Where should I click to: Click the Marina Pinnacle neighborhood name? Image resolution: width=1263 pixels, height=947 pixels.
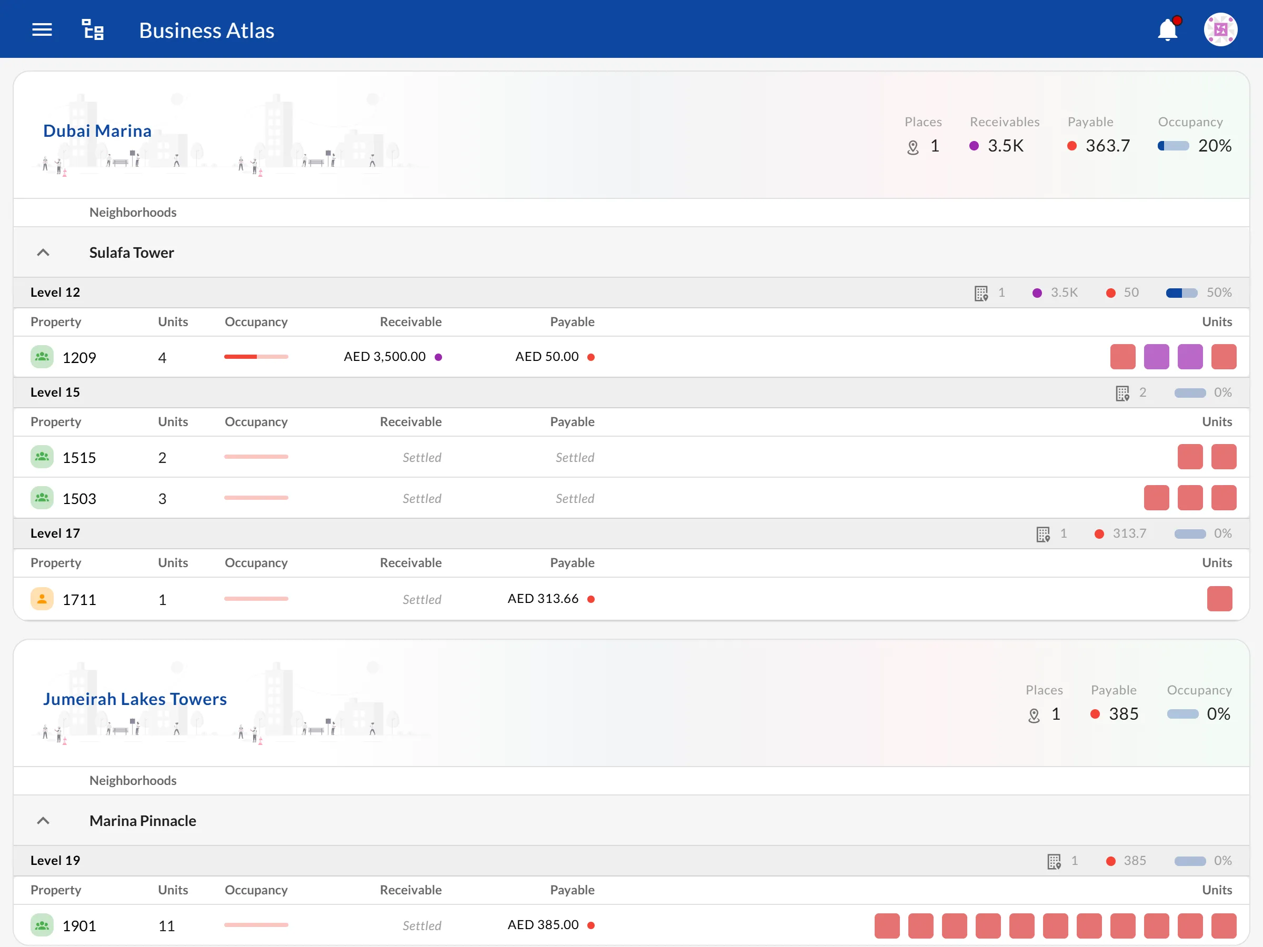[143, 820]
